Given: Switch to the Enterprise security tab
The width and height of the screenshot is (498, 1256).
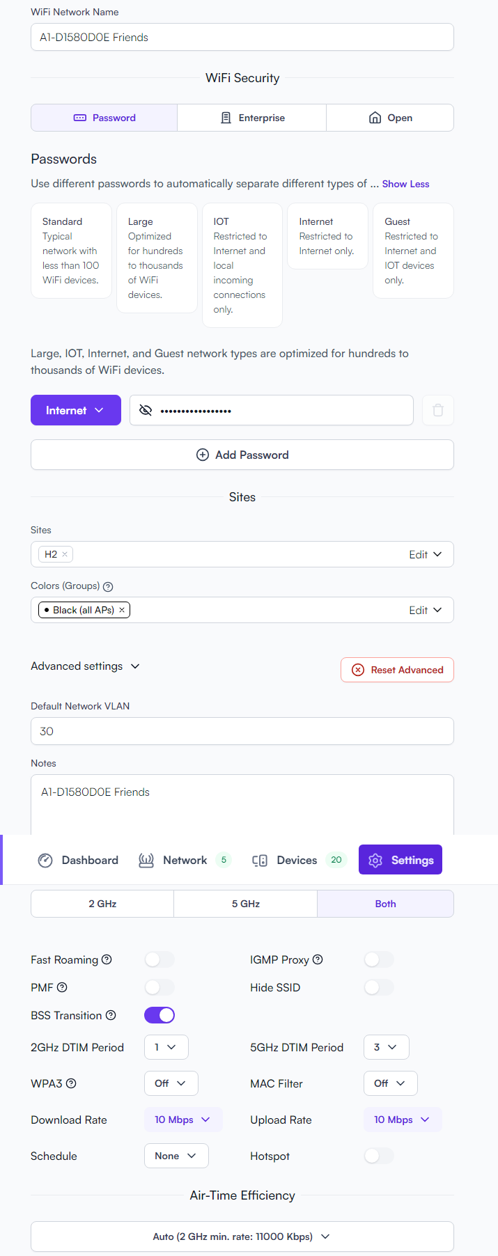Looking at the screenshot, I should click(252, 118).
